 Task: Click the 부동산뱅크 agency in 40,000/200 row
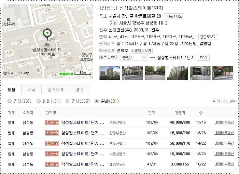(x=117, y=122)
